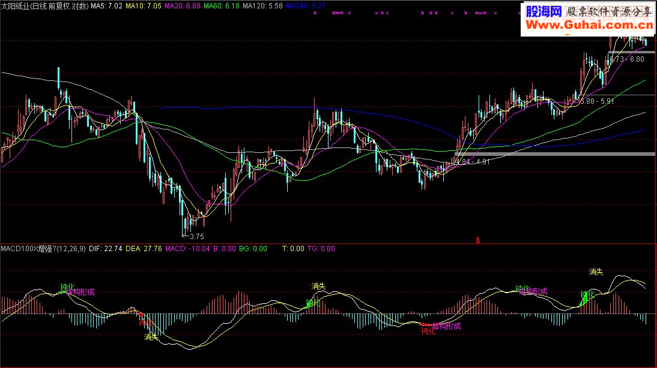Viewport: 657px width, 368px height.
Task: Select the yellow MA10: 7.05 label
Action: coord(144,6)
